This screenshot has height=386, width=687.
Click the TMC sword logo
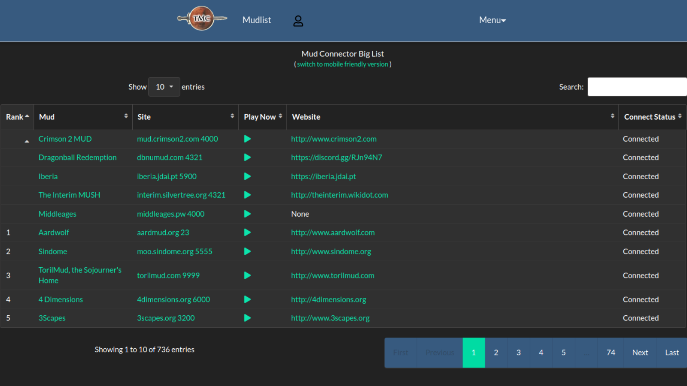(x=202, y=19)
